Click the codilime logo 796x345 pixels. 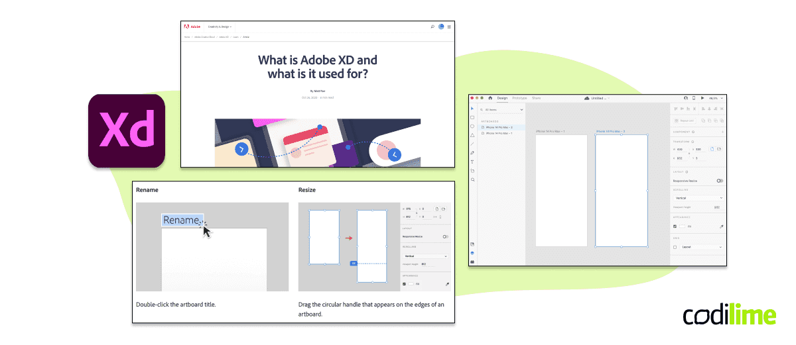point(730,316)
